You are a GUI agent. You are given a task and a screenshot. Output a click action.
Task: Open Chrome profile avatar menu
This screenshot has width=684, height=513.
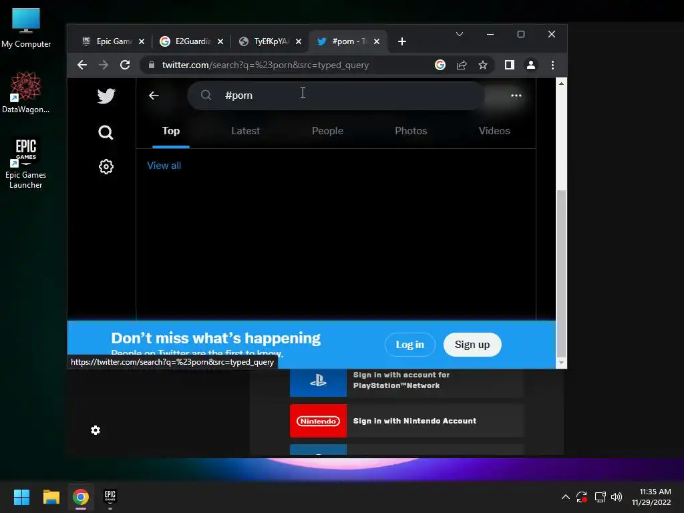coord(531,65)
